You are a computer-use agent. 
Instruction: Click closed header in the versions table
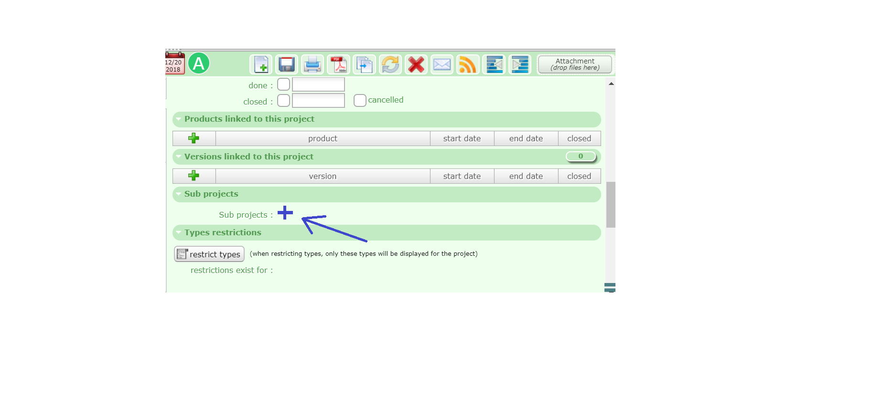[579, 176]
